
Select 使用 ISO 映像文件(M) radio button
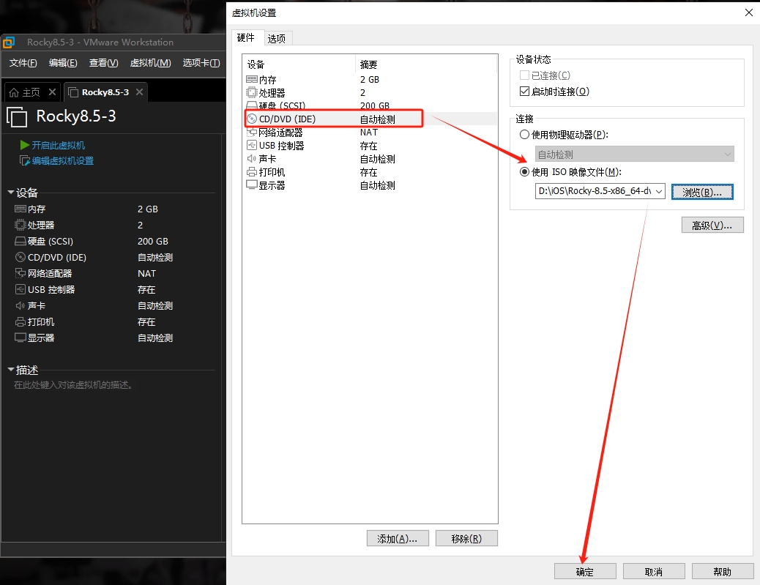pyautogui.click(x=524, y=171)
